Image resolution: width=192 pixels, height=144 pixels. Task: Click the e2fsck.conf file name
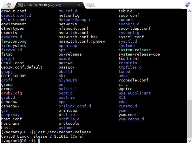[x=14, y=20]
